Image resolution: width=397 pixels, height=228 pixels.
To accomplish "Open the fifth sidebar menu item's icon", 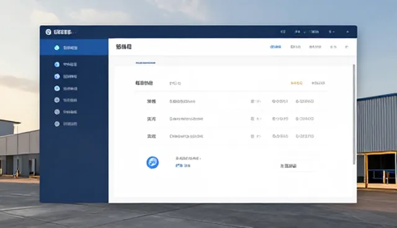I will [x=57, y=100].
